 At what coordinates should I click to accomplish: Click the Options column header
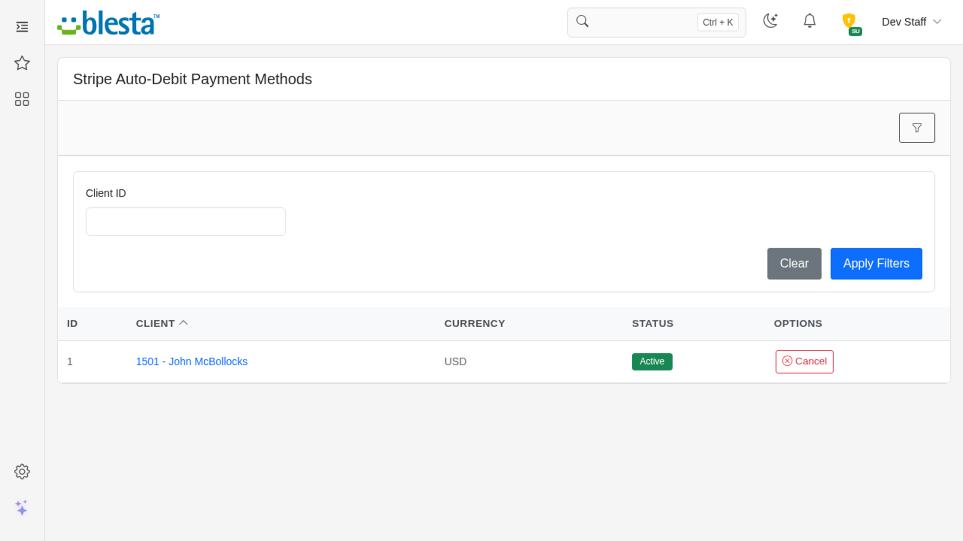coord(798,324)
